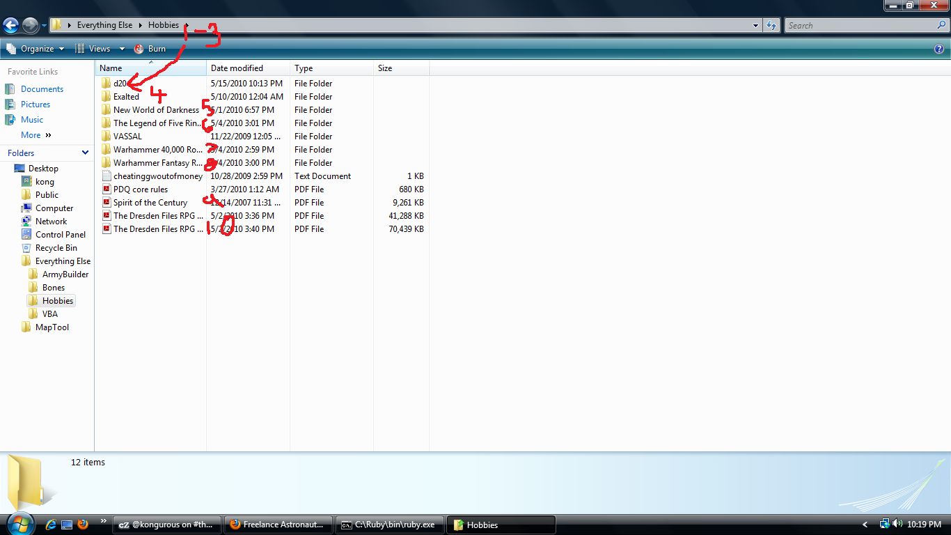Click the Show Desktop Quick Launch icon
The image size is (951, 535).
click(x=67, y=525)
